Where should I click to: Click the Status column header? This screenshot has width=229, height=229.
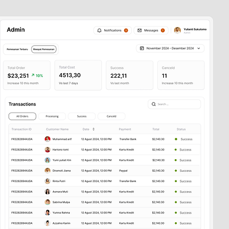tap(181, 129)
